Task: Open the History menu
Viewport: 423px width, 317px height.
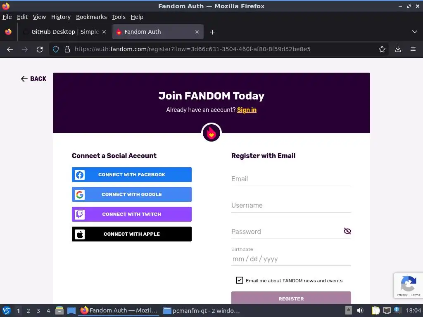Action: coord(61,17)
